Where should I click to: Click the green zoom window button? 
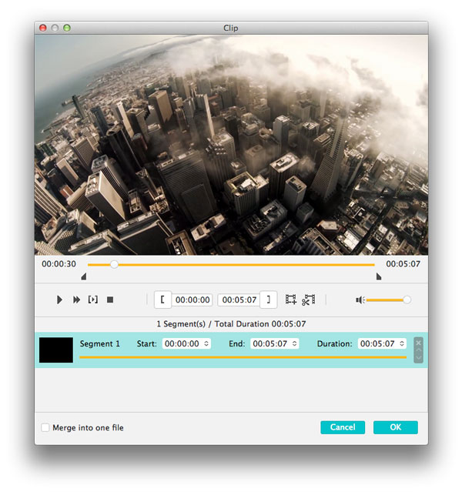pos(67,28)
